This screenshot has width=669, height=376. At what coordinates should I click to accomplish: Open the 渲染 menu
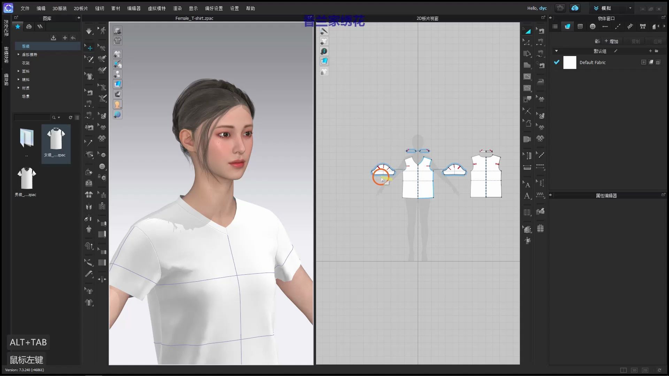pyautogui.click(x=177, y=8)
